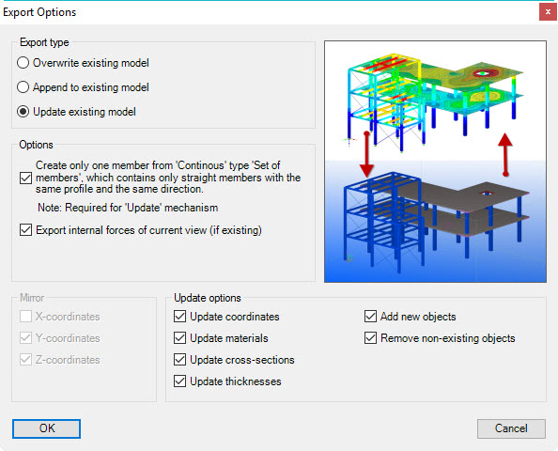The height and width of the screenshot is (451, 558).
Task: Disable Remove non-existing objects checkbox
Action: point(370,338)
